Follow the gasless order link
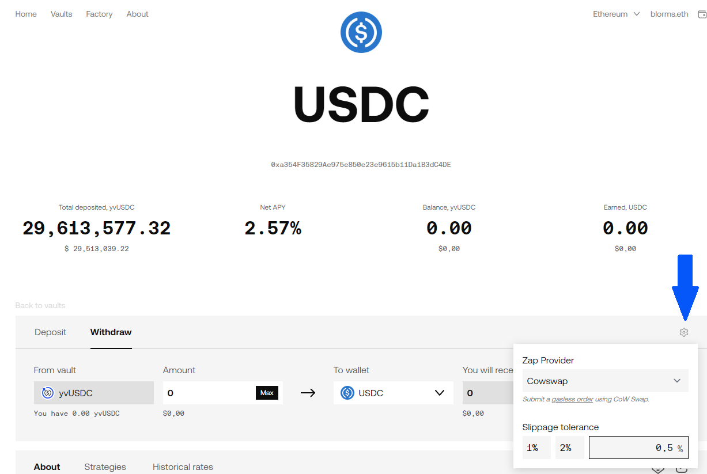The image size is (707, 474). tap(572, 399)
